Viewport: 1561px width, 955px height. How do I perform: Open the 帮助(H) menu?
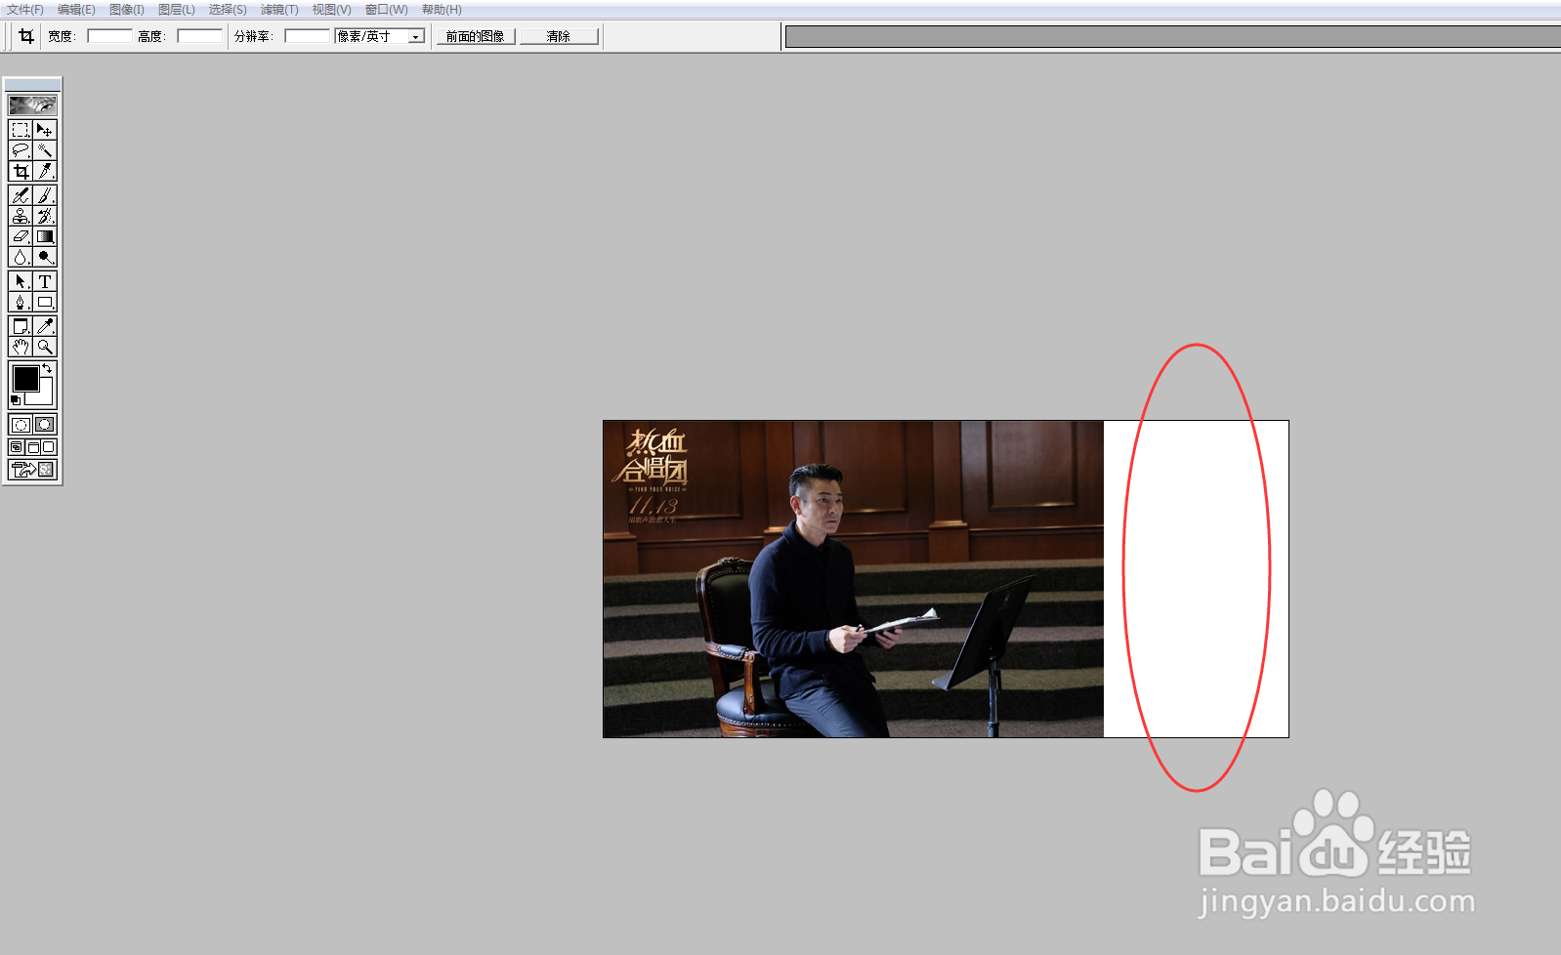pyautogui.click(x=442, y=10)
